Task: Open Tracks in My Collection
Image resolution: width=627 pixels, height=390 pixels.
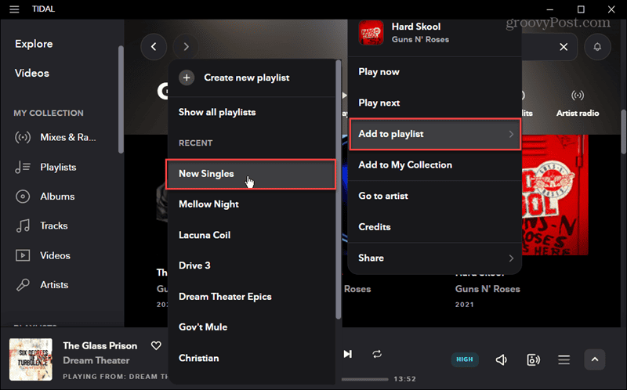Action: pos(54,226)
